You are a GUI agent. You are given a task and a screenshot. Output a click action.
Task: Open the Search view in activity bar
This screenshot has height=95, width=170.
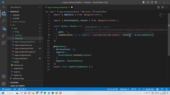click(x=3, y=21)
